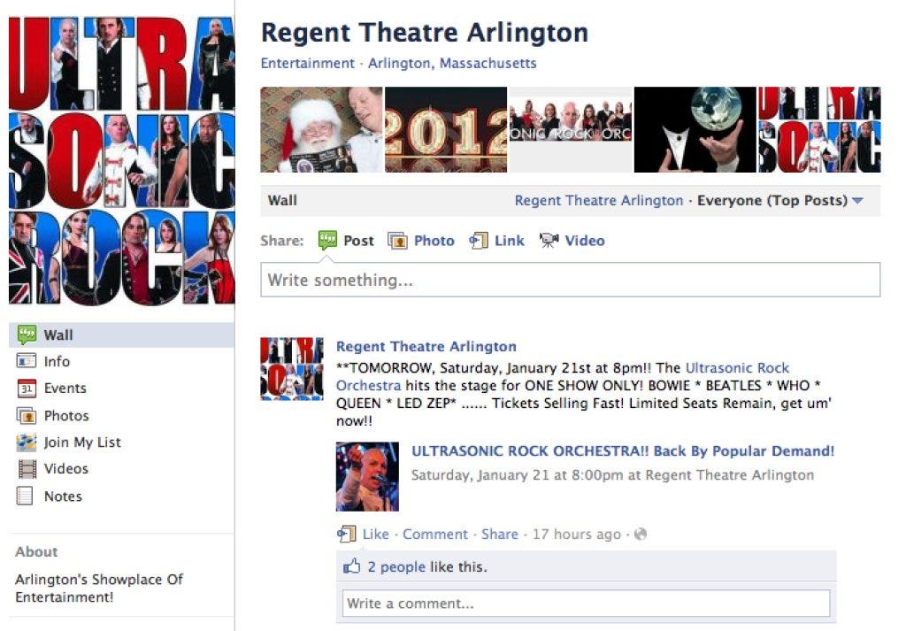Click Regent Theatre Arlington wall filter link
906x631 pixels.
click(x=599, y=201)
